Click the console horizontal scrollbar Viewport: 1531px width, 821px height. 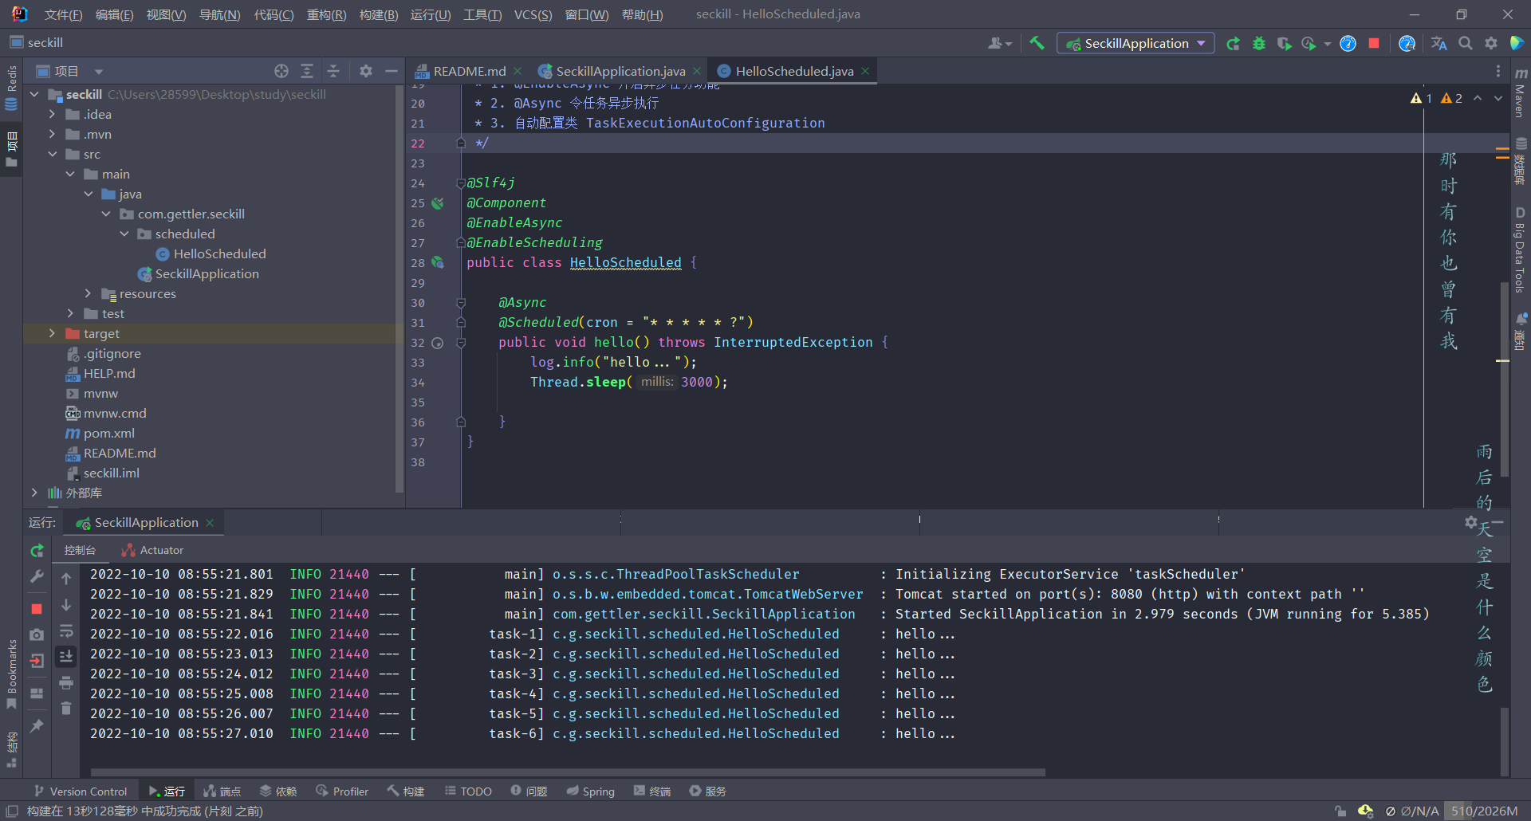pyautogui.click(x=568, y=772)
